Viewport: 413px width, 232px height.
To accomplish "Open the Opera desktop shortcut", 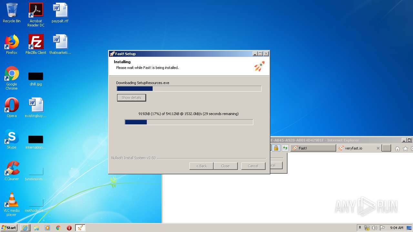I will 12,108.
